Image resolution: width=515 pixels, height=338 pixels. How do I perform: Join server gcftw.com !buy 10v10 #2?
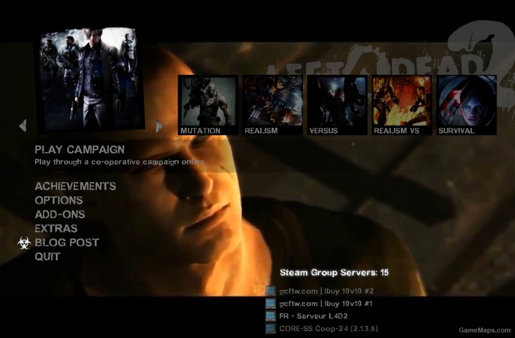point(326,291)
